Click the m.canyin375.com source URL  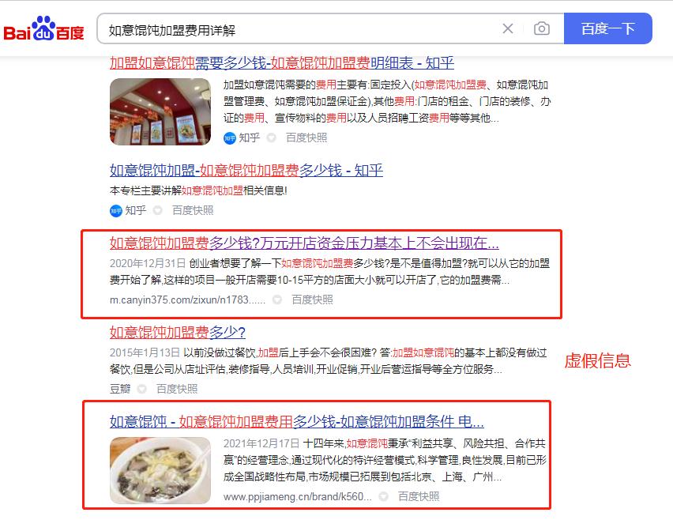point(187,300)
